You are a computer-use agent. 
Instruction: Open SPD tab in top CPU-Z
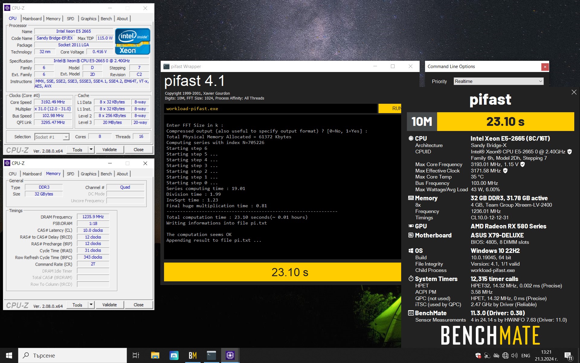pos(70,19)
